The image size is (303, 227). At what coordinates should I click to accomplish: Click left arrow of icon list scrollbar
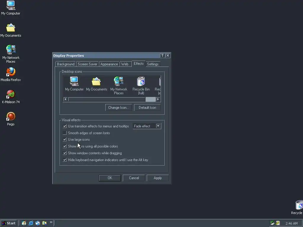pos(65,99)
